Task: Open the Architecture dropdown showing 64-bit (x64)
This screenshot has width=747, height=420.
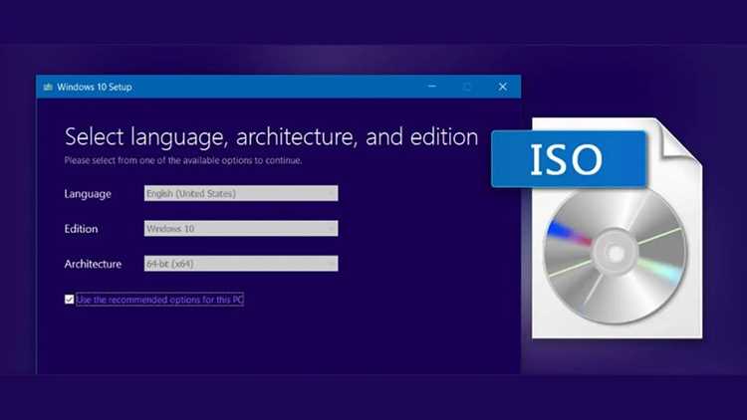Action: (241, 264)
